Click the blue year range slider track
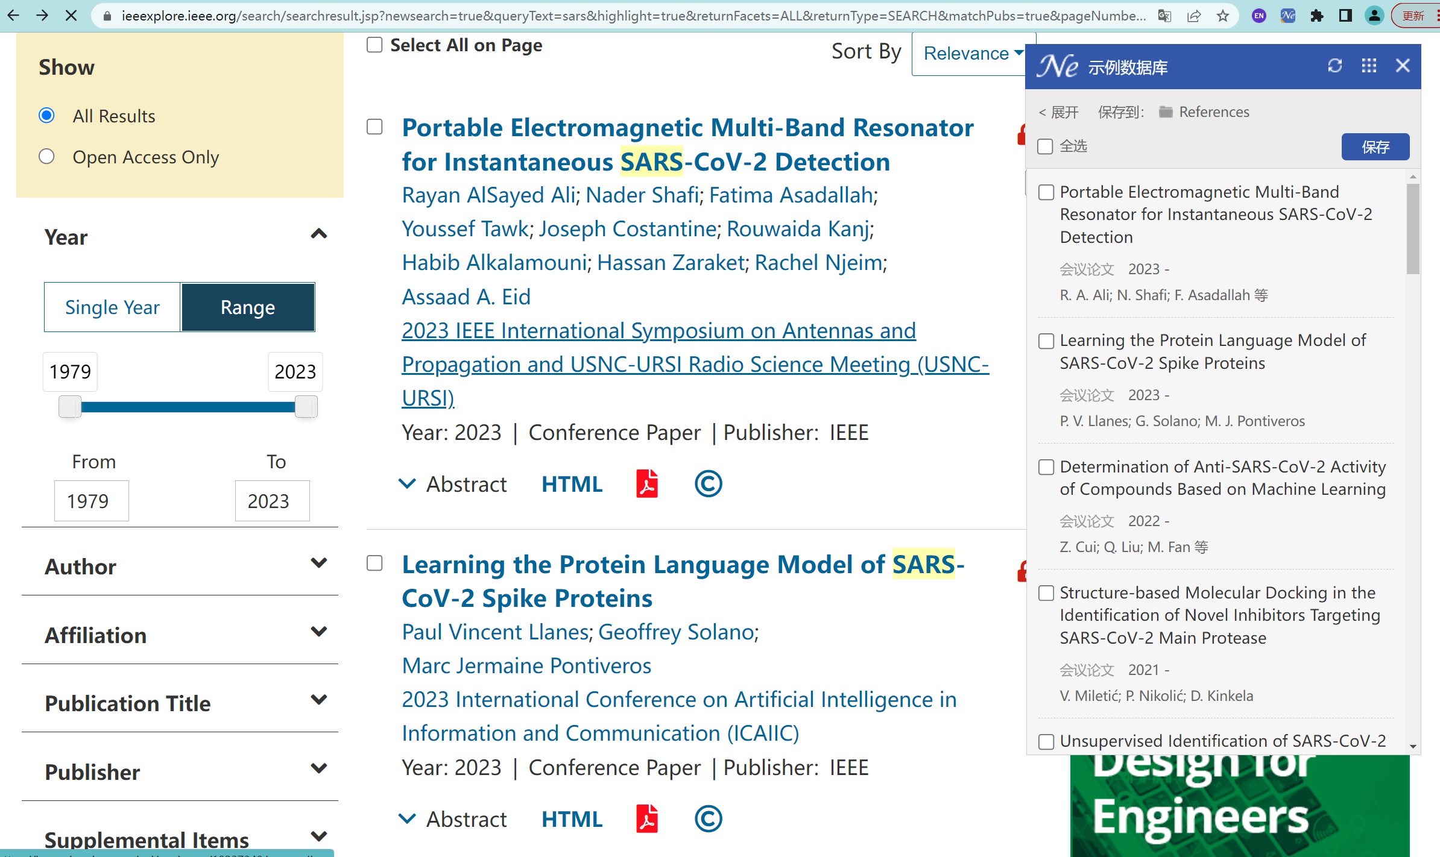1440x857 pixels. pyautogui.click(x=188, y=407)
